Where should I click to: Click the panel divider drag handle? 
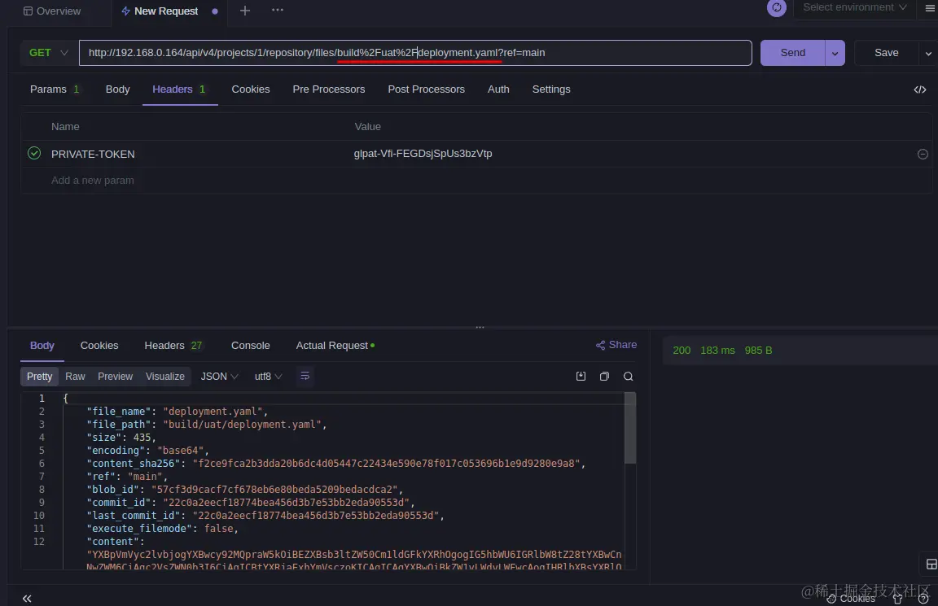click(480, 328)
